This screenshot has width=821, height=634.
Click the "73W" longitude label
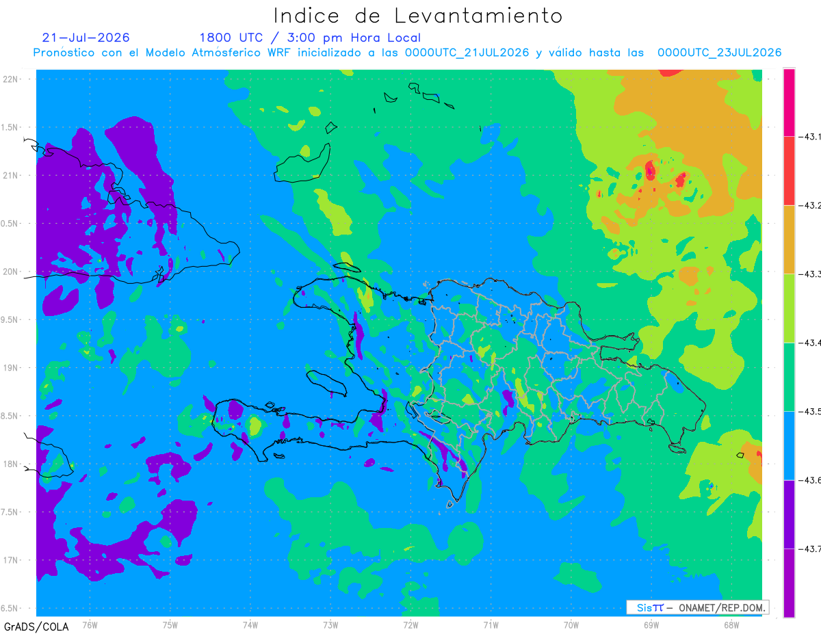click(330, 625)
